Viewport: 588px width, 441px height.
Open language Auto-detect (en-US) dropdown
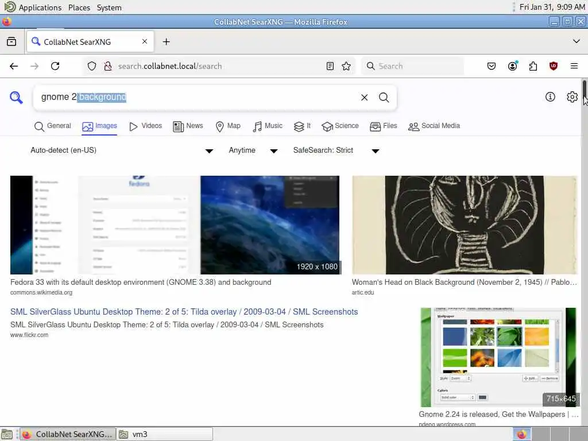[122, 150]
